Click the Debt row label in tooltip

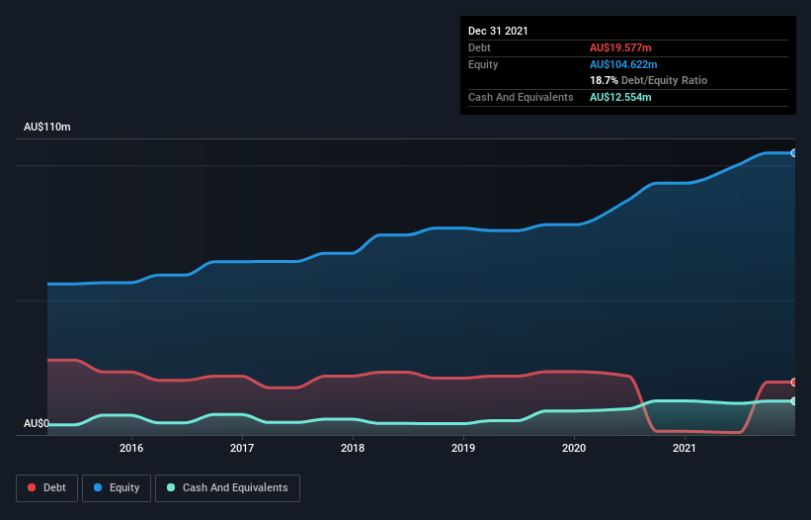pos(479,47)
